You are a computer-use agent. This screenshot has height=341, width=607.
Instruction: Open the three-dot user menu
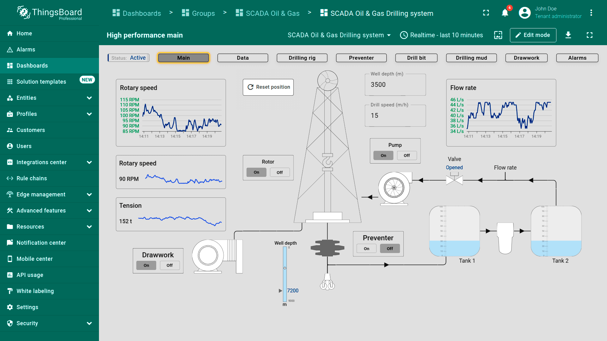(x=591, y=13)
